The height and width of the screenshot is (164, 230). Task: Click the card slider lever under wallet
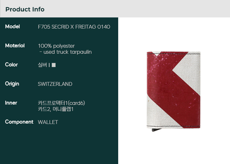tap(157, 130)
